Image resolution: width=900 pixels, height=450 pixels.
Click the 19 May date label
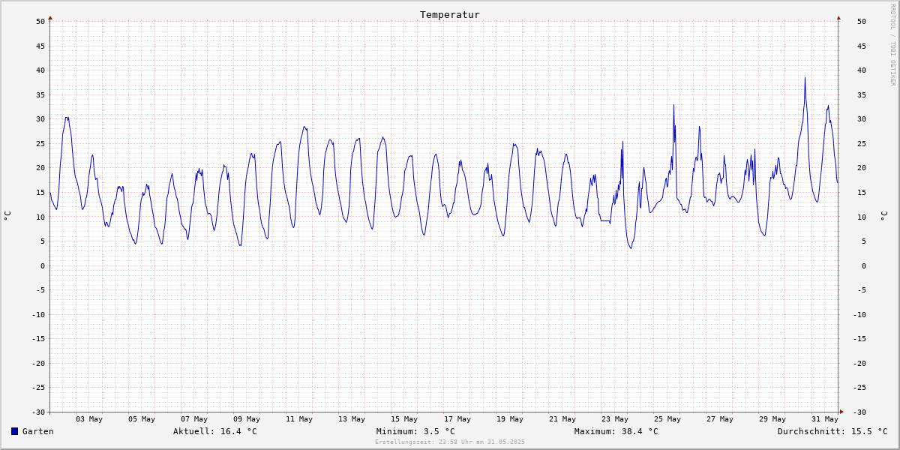[510, 418]
